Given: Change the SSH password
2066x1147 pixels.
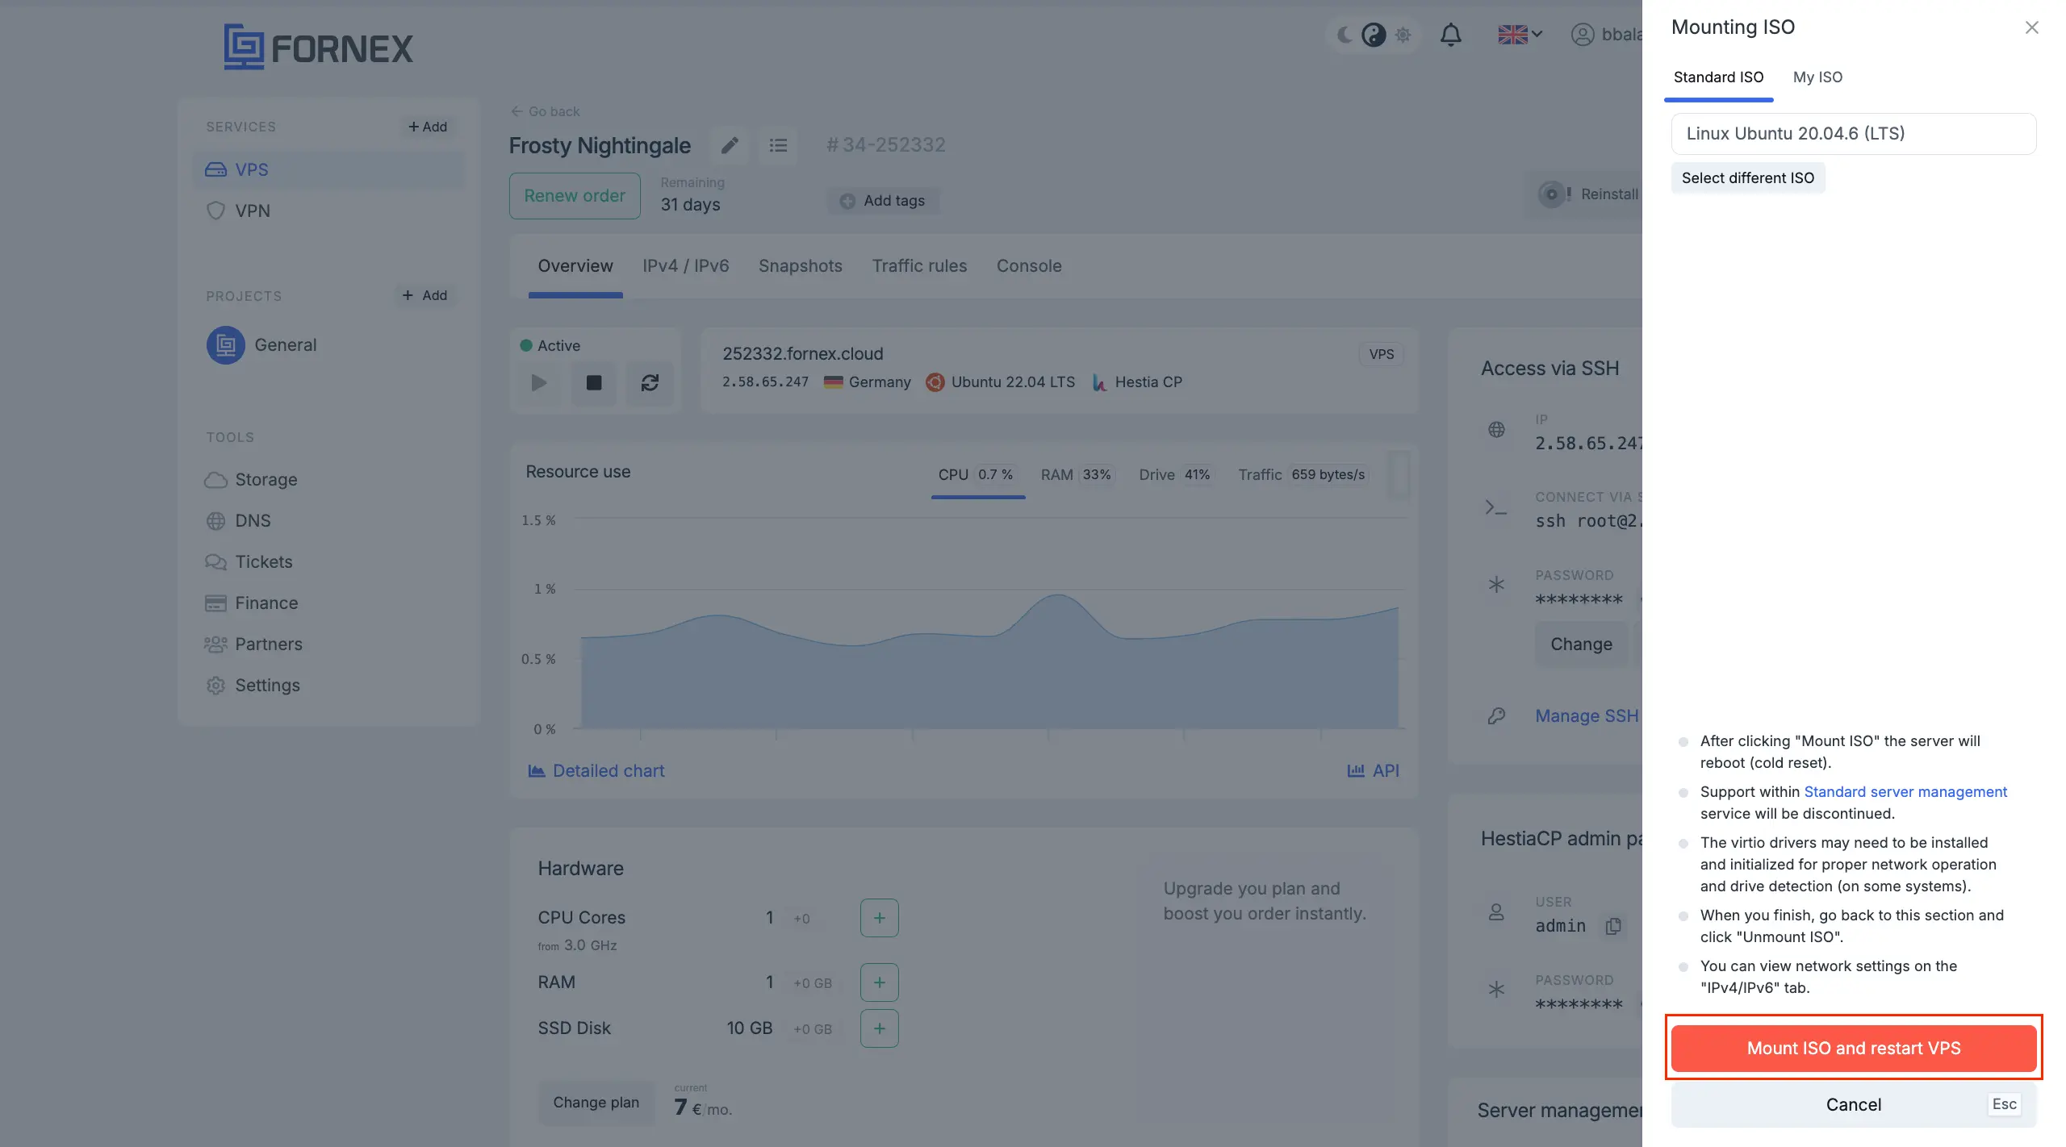Looking at the screenshot, I should [x=1581, y=644].
